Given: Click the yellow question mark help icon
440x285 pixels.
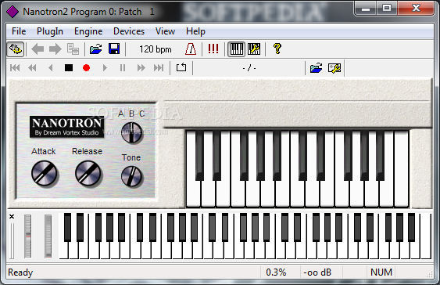Looking at the screenshot, I should tap(277, 49).
